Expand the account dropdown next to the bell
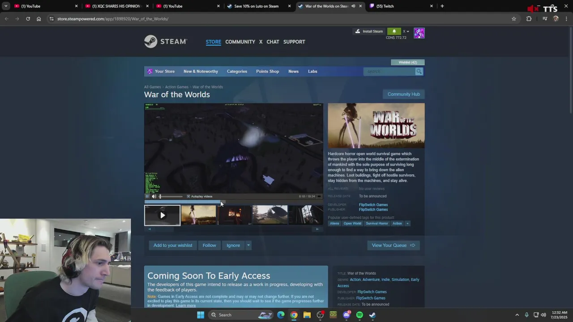Viewport: 573px width, 322px height. (x=406, y=31)
